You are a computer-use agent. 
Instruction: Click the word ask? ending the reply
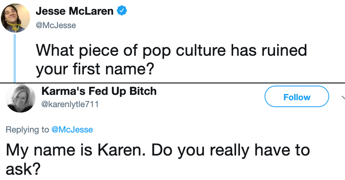pos(22,170)
